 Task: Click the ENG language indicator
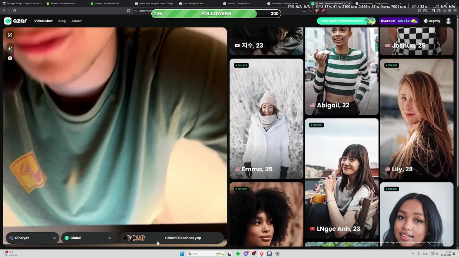(425, 254)
